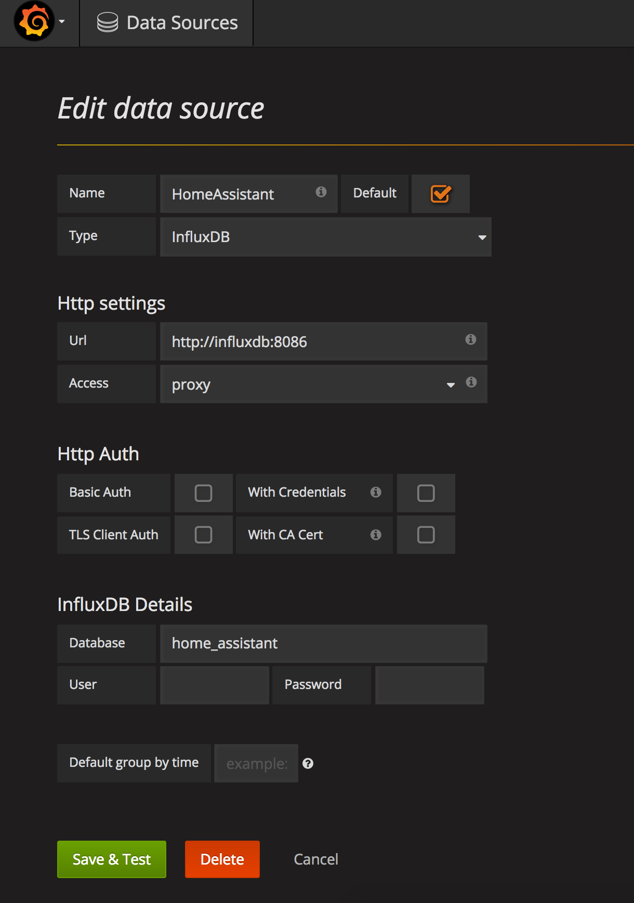Screen dimensions: 634x903
Task: Enable the TLS Client Auth checkbox
Action: point(203,535)
